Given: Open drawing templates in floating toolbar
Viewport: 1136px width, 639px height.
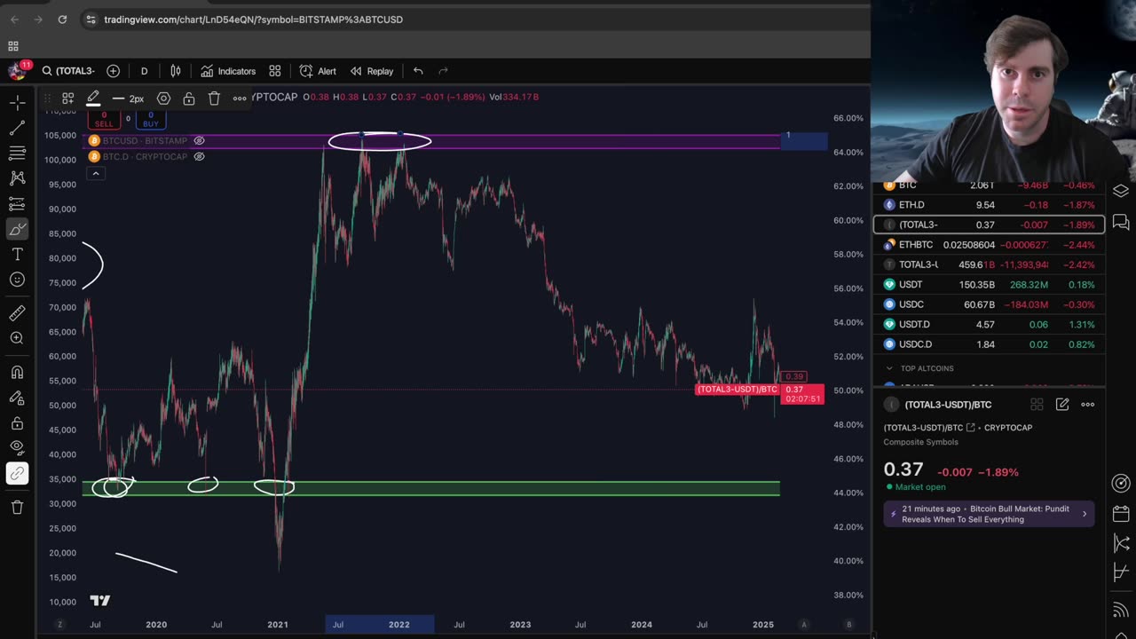Looking at the screenshot, I should point(67,99).
